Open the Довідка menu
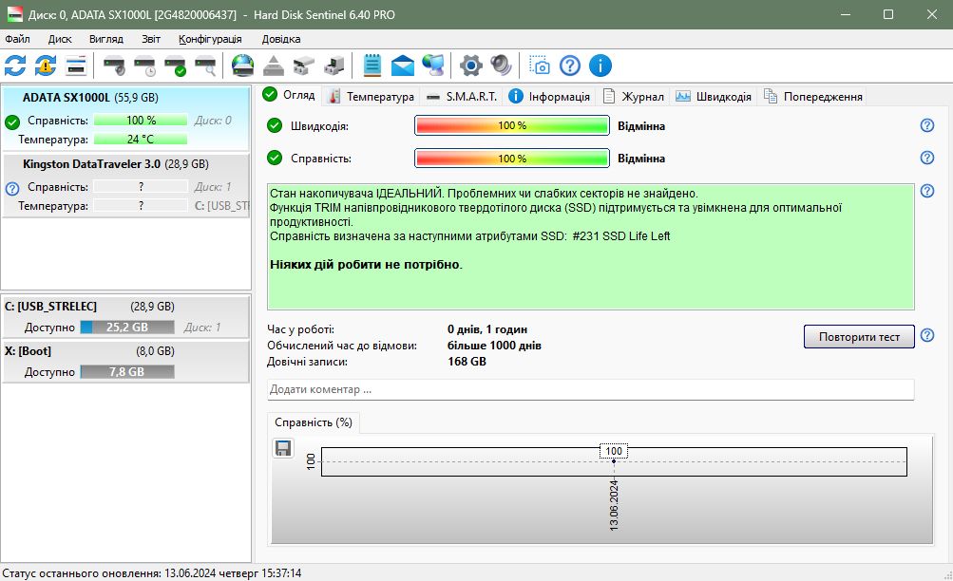953x581 pixels. click(281, 39)
